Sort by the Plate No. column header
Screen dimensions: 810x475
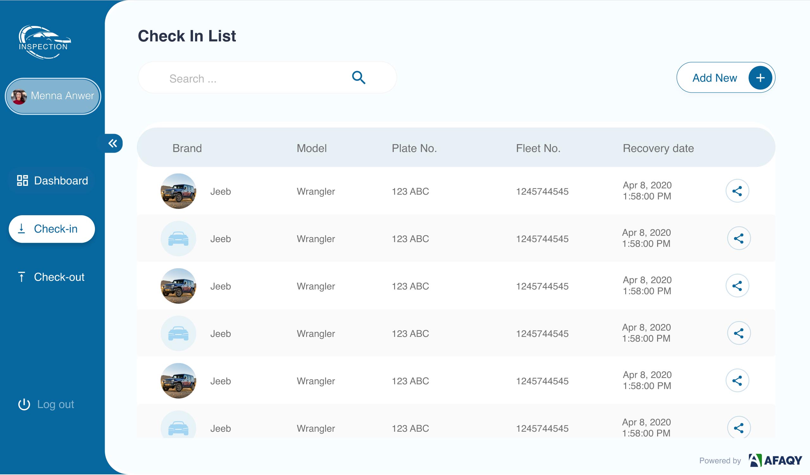tap(414, 148)
